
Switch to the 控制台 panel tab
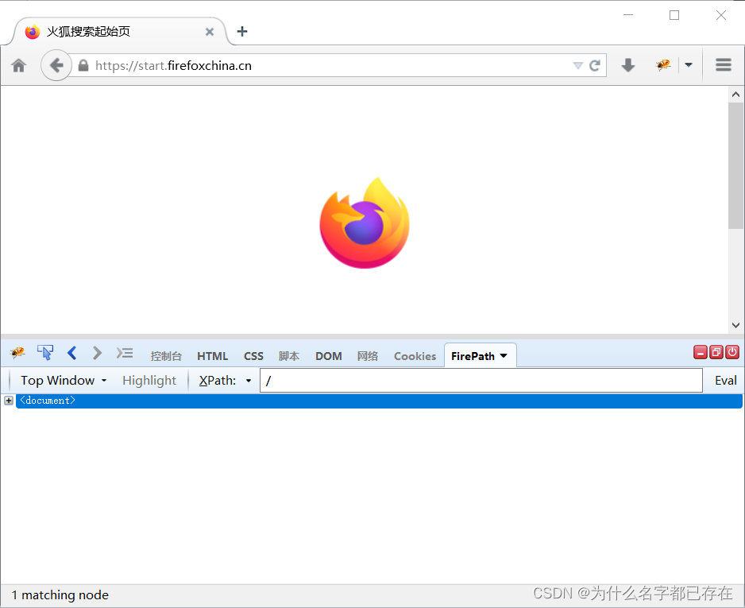(166, 356)
